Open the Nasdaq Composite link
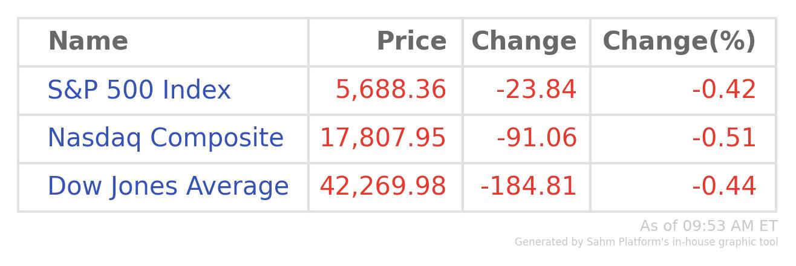This screenshot has height=266, width=796. click(x=165, y=138)
